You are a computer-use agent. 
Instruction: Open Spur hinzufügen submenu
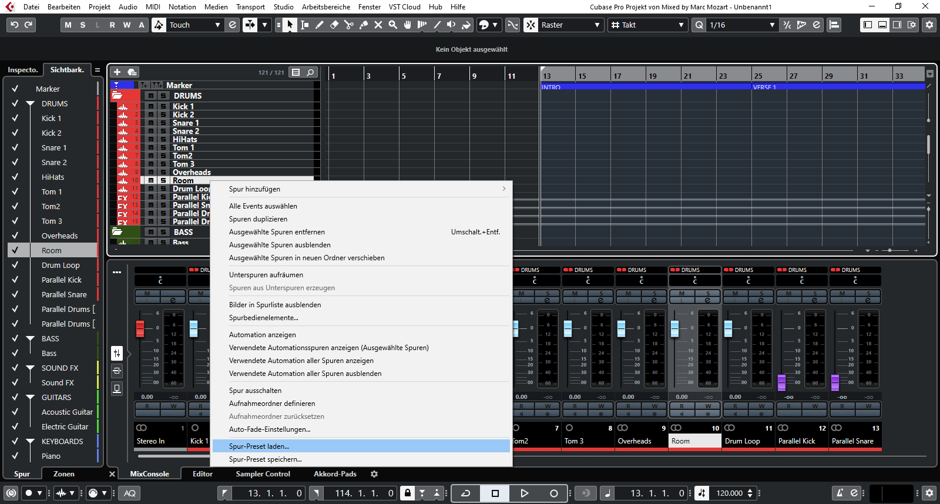(361, 189)
